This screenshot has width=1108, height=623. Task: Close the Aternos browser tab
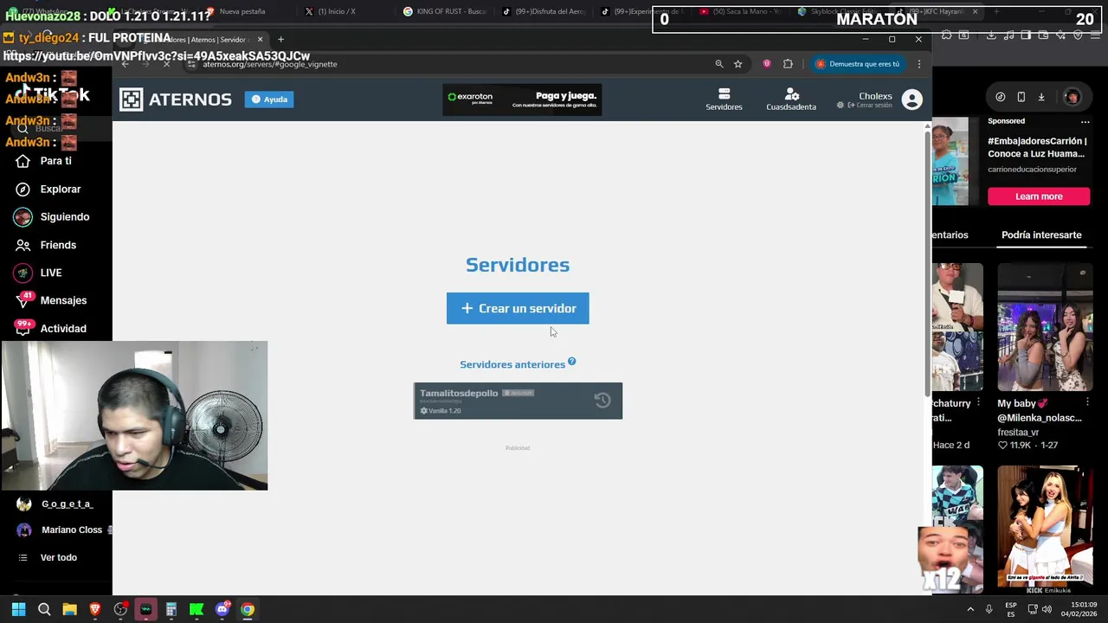(260, 40)
